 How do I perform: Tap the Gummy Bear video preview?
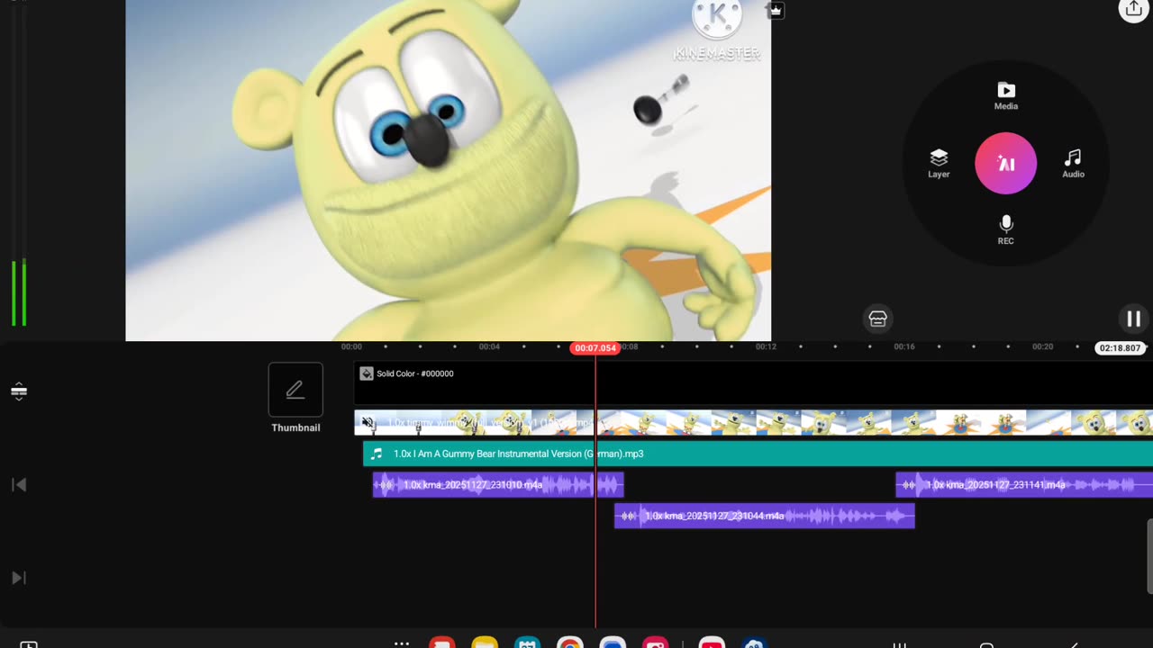click(448, 170)
